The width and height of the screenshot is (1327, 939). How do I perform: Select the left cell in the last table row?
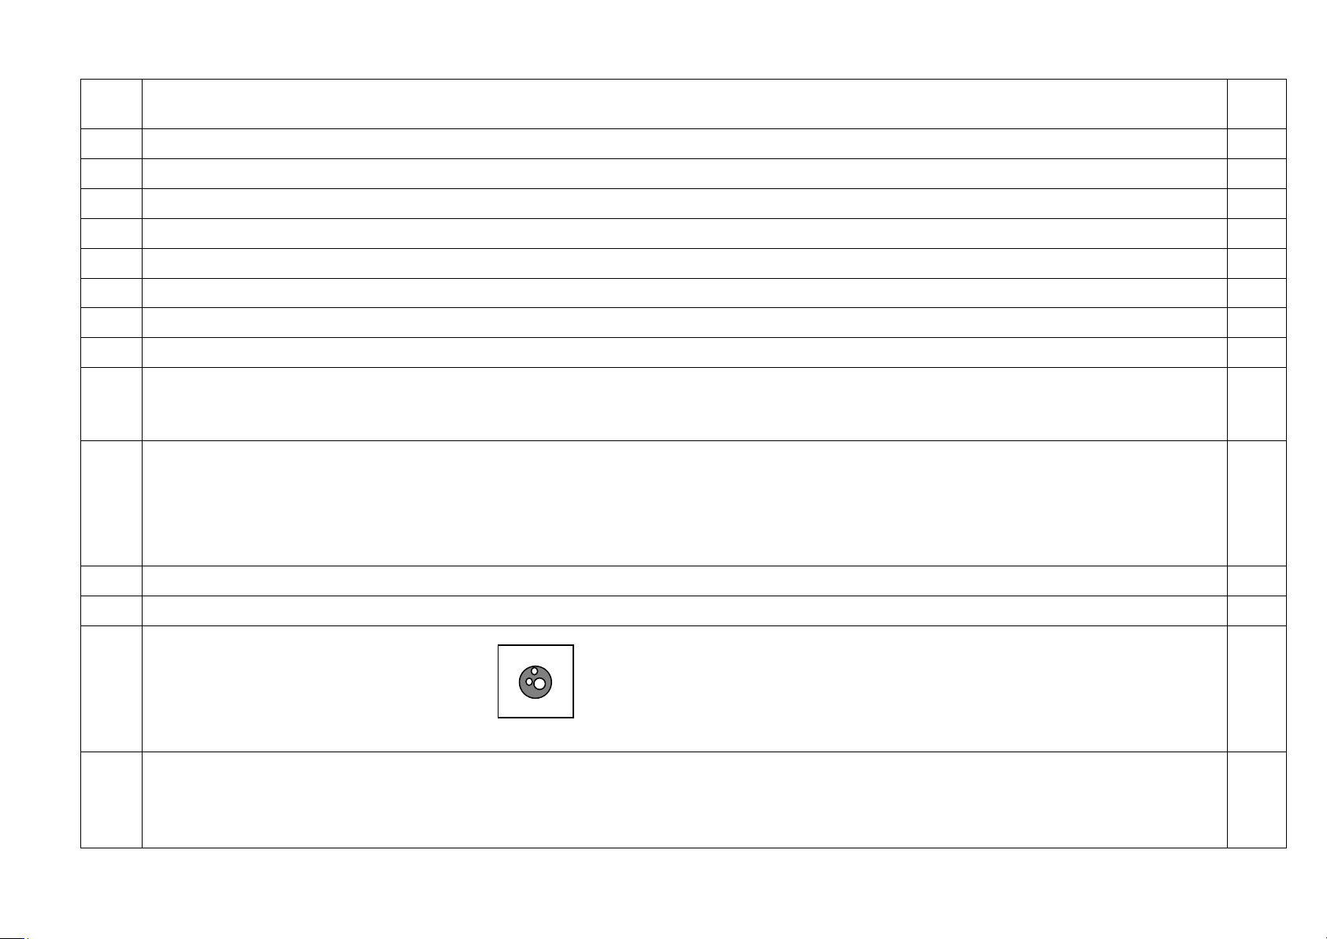pyautogui.click(x=111, y=800)
